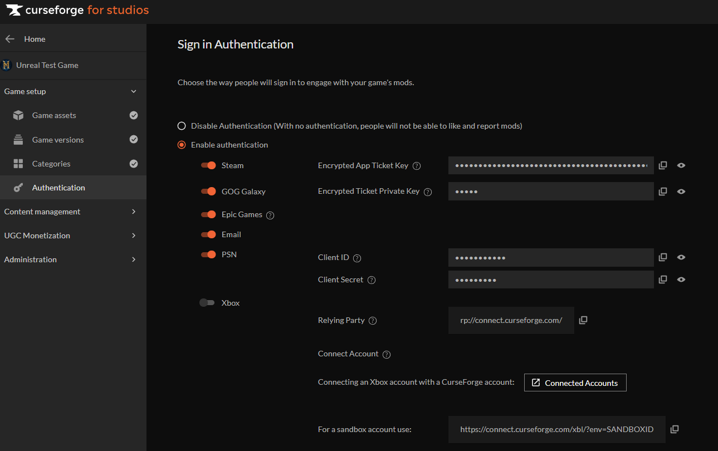Copy the Client Secret value

[663, 280]
